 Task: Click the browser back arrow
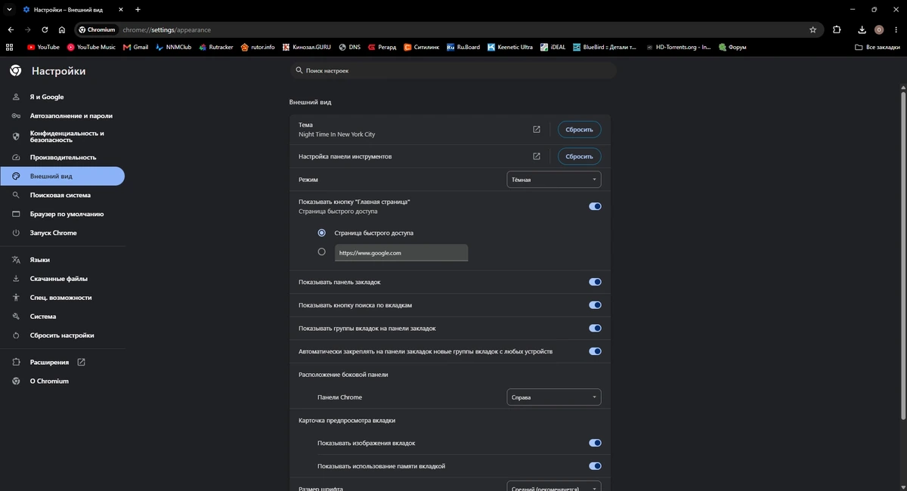[x=11, y=29]
